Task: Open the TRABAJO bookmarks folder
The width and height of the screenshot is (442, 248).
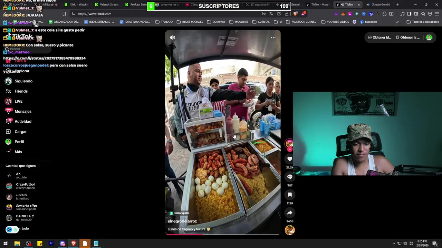Action: point(164,22)
